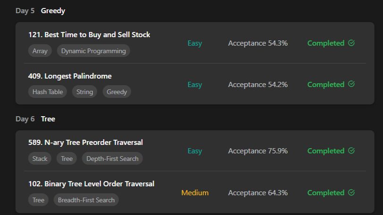Select the Stack tag under problem 589
Screen dimensions: 383x215
point(40,159)
